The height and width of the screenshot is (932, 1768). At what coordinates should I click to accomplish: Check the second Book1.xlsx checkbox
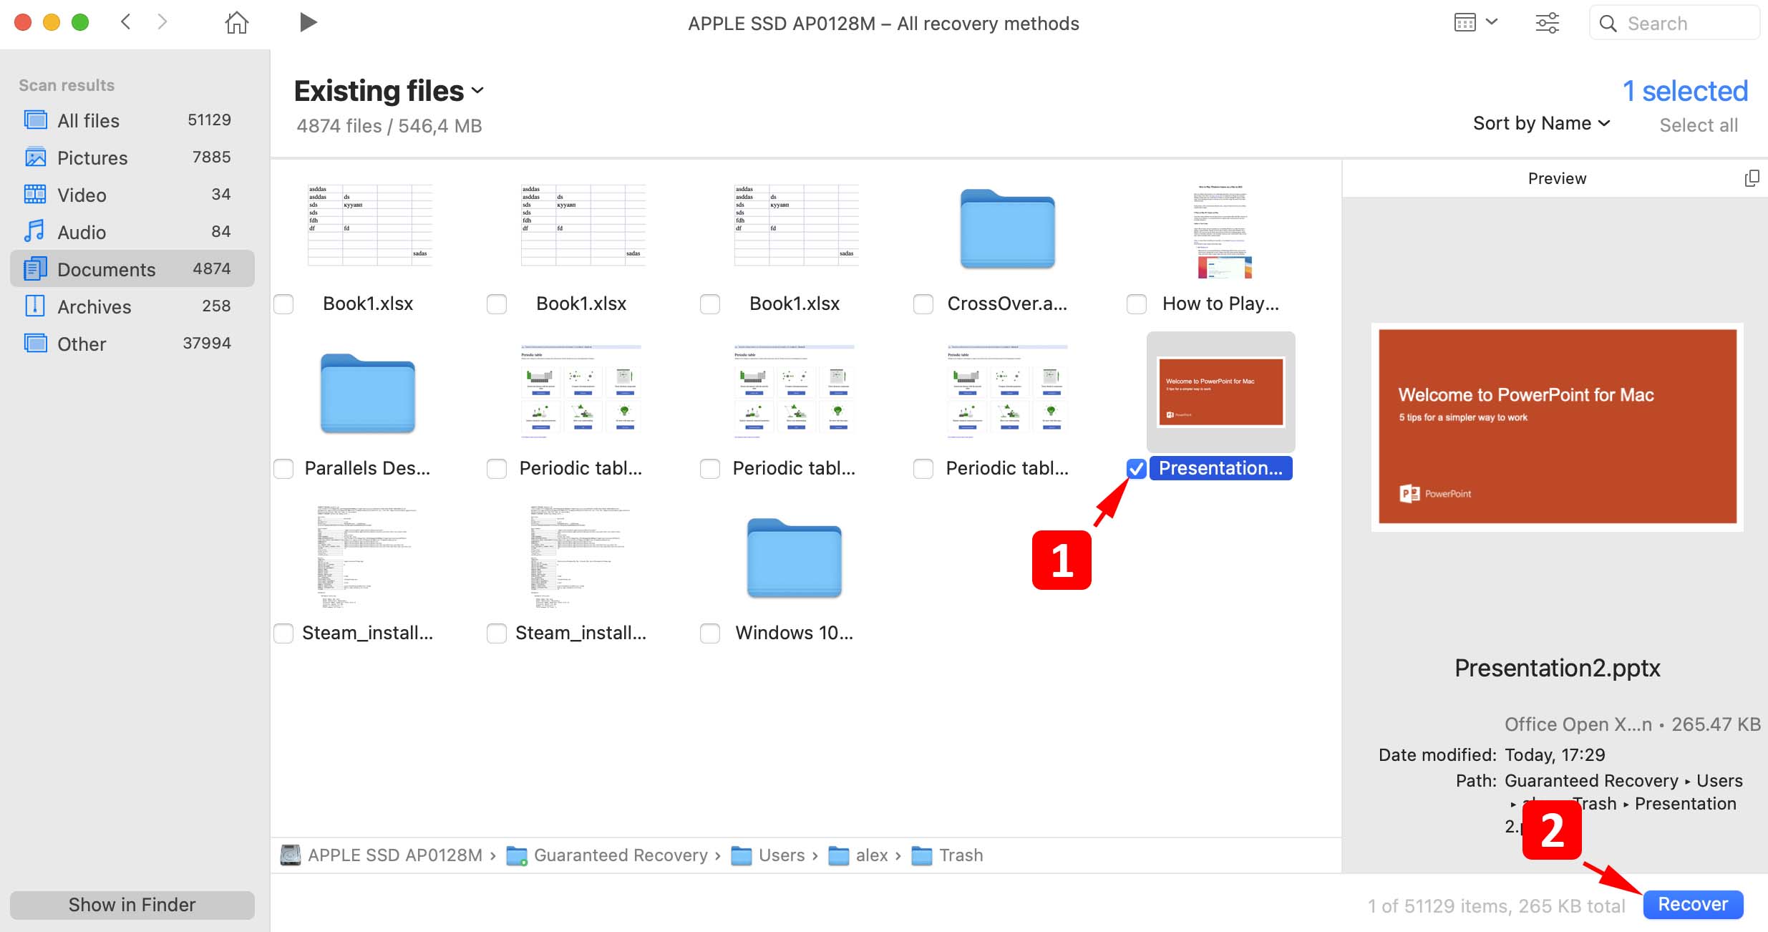click(x=497, y=304)
